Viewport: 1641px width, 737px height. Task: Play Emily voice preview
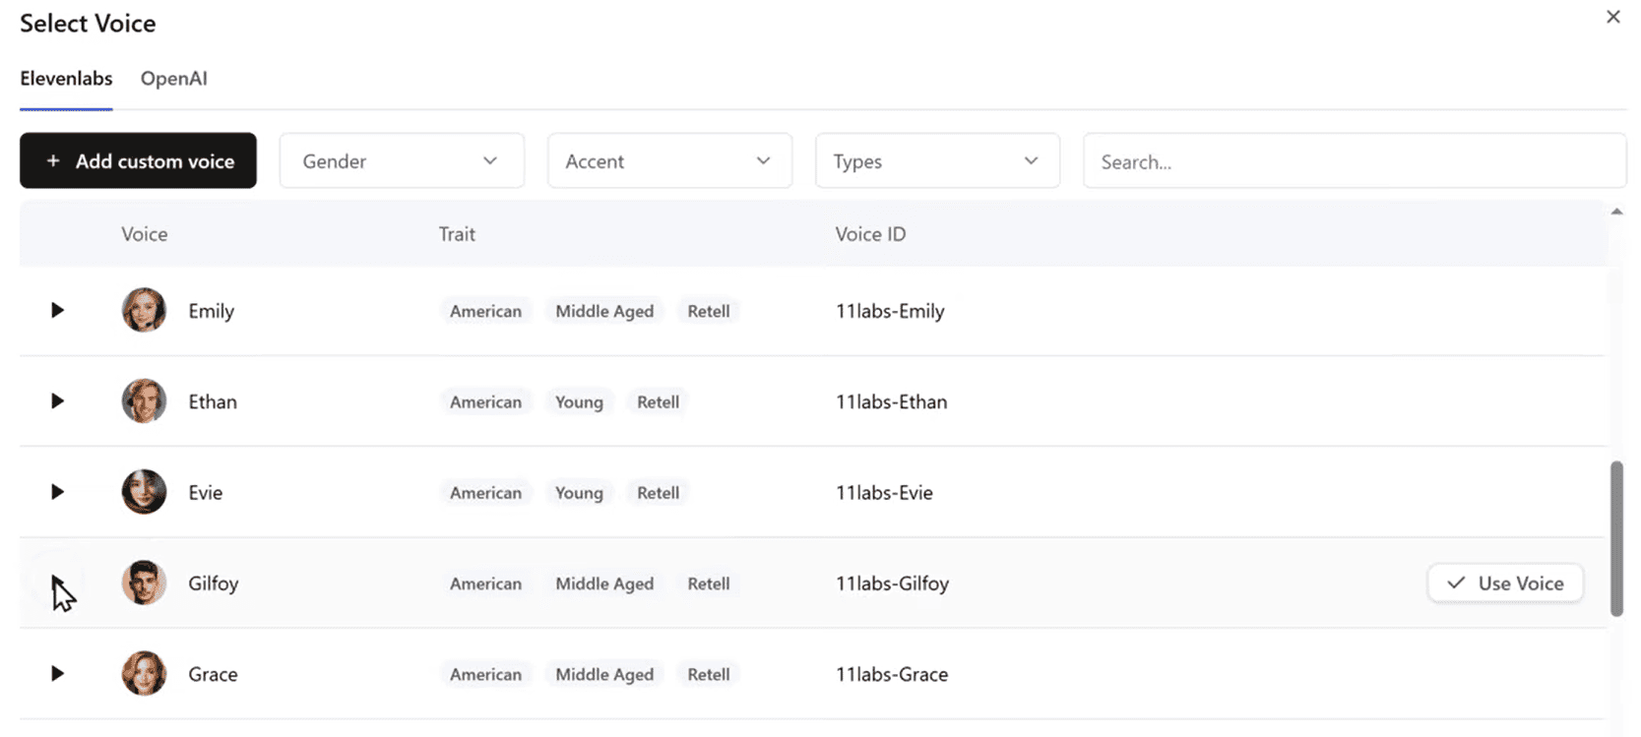click(57, 311)
